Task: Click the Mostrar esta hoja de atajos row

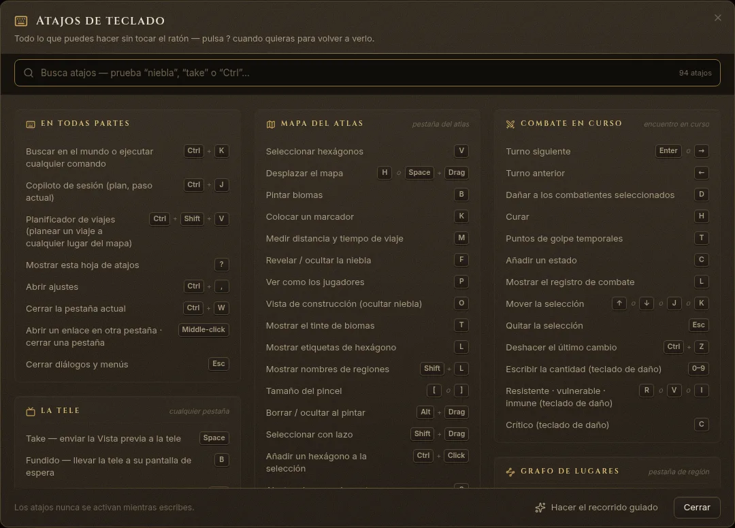Action: [127, 265]
